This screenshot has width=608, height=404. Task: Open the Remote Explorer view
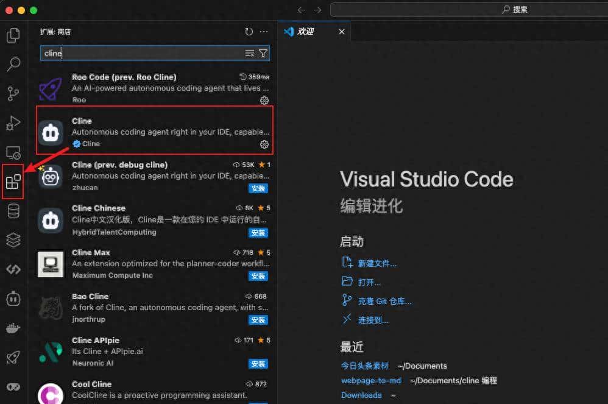click(x=13, y=152)
